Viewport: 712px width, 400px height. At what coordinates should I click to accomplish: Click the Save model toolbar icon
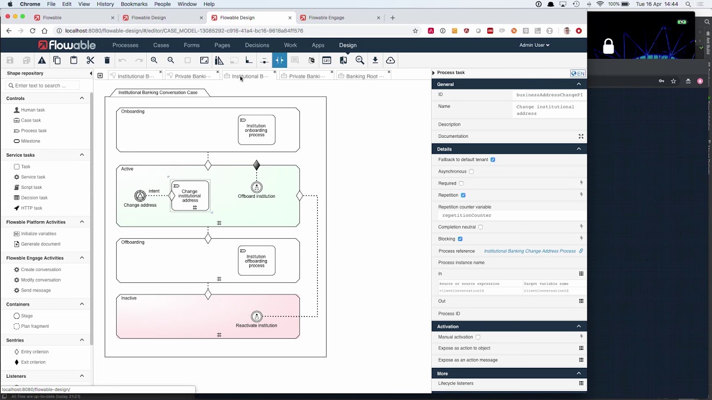(x=10, y=60)
